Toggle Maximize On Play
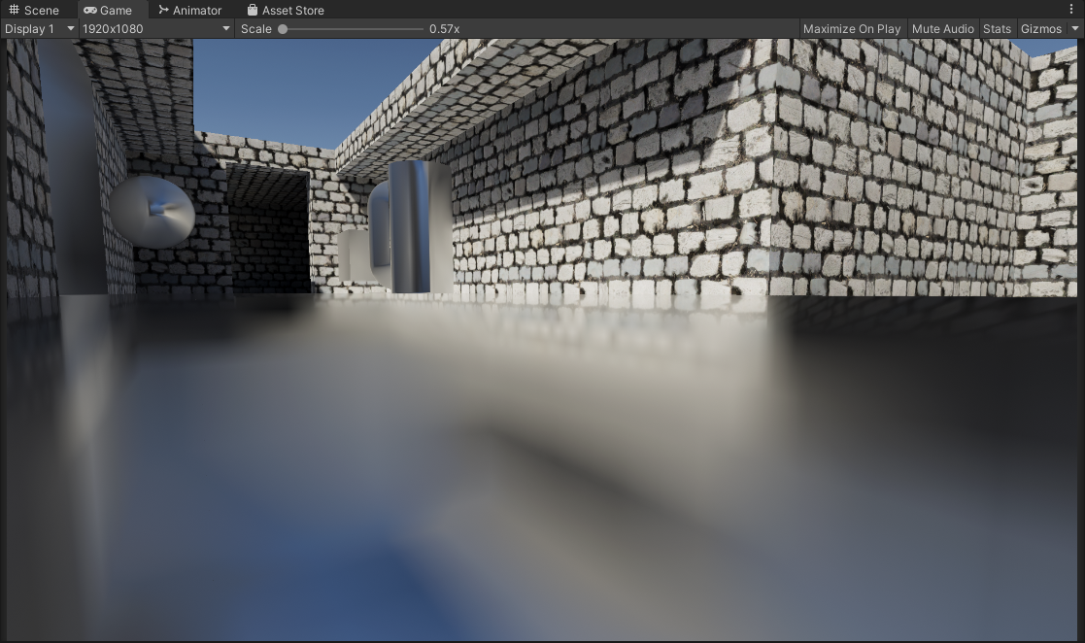 point(851,29)
